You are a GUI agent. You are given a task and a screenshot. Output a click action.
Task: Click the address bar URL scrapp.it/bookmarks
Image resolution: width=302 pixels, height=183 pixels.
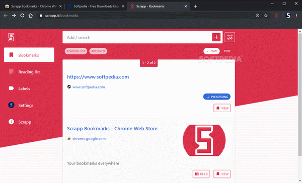[61, 16]
